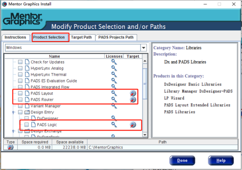The image size is (242, 170).
Task: Click 'DxDesigner Basic Libraries' in description
Action: (193, 85)
